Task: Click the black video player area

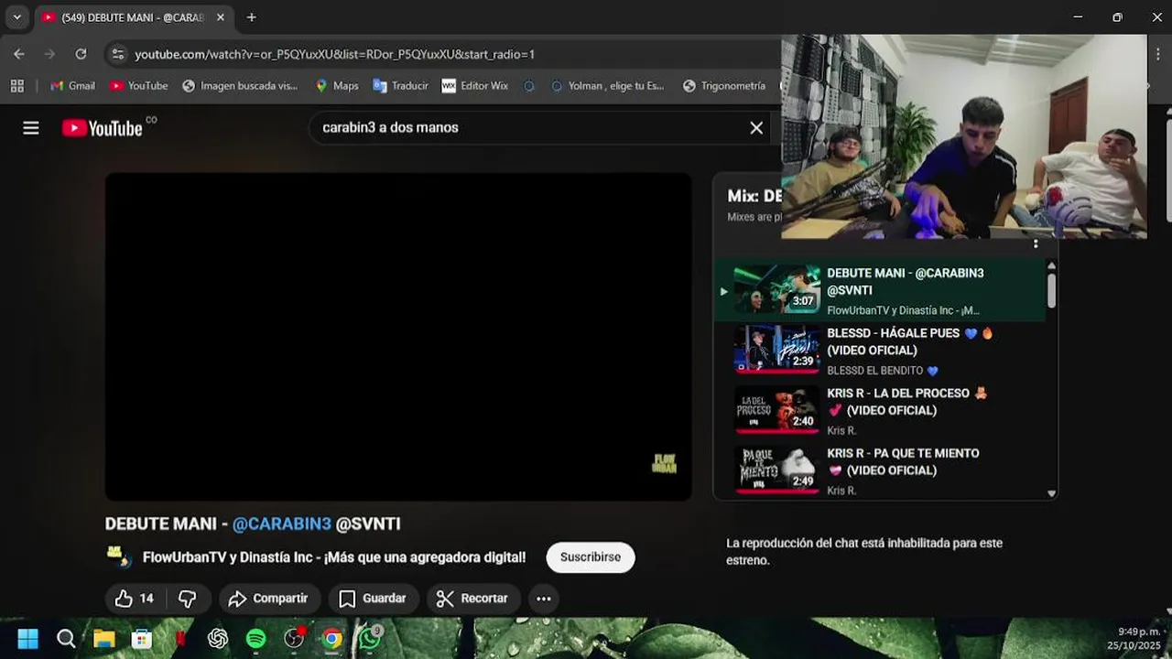Action: [x=398, y=337]
